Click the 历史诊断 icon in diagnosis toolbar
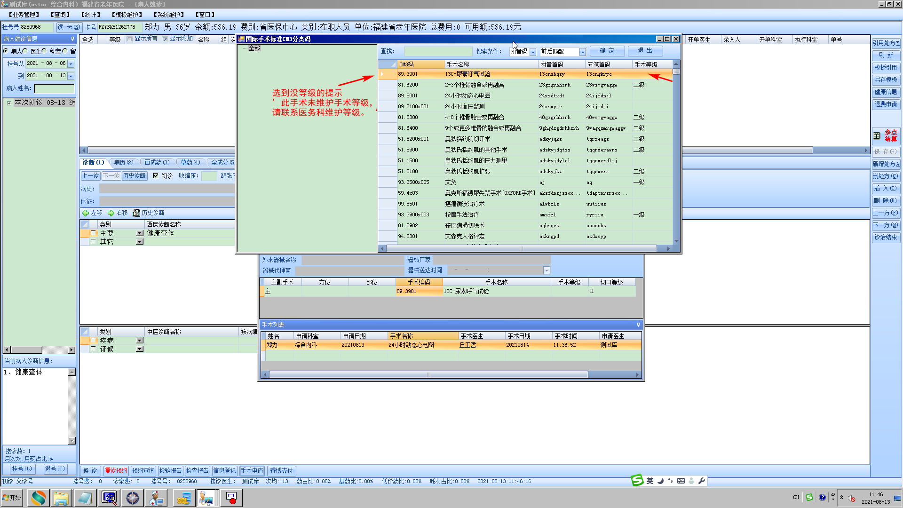 (x=136, y=213)
